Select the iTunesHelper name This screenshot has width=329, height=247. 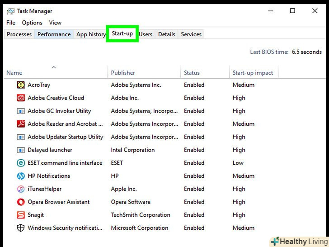click(x=44, y=189)
